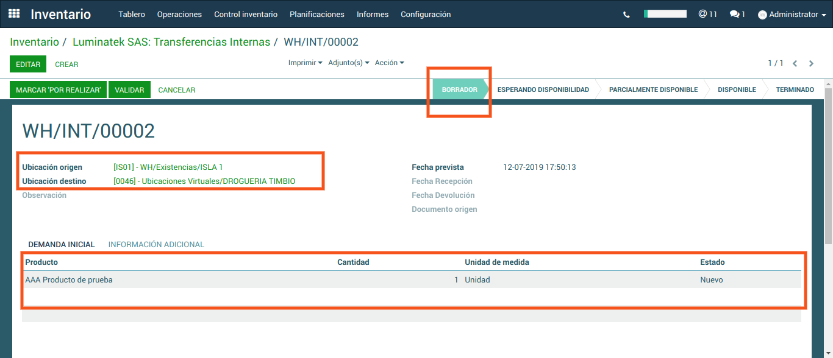Open the @ mentions notifications
833x358 pixels.
point(707,14)
